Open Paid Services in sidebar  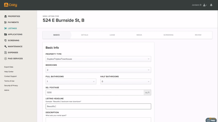coord(15,59)
